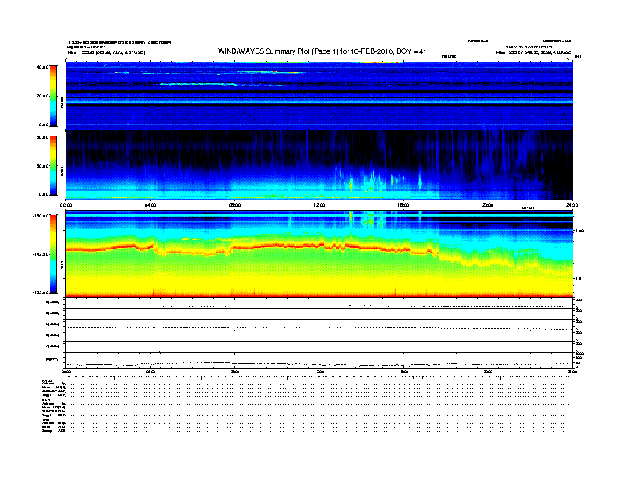
Task: Click the RAD2 vertical axis label
Action: 62,102
